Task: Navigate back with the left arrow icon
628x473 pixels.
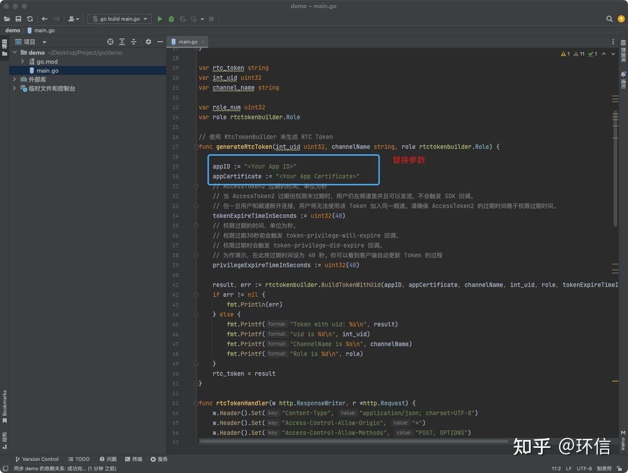Action: coord(44,19)
